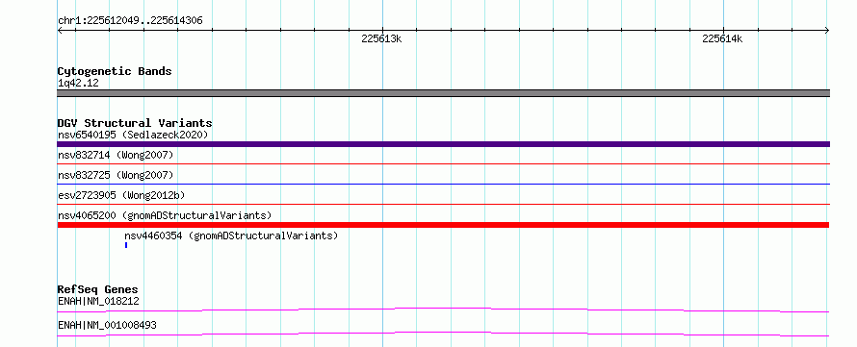Screen dimensions: 857x347
Task: Click the 225614k ruler tick label
Action: point(722,38)
